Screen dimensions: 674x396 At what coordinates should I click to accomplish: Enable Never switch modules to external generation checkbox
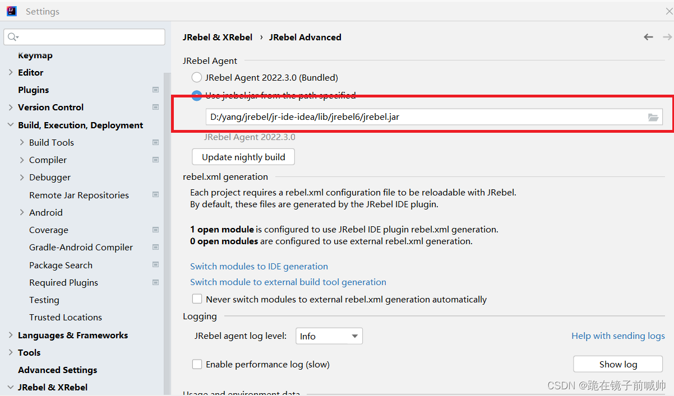[197, 299]
